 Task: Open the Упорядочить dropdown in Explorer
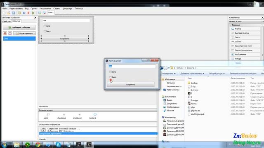[168, 74]
